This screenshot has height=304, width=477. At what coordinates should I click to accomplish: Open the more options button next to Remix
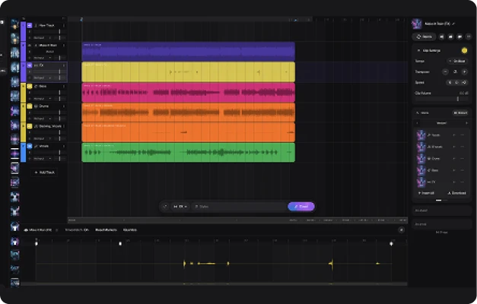coord(469,36)
